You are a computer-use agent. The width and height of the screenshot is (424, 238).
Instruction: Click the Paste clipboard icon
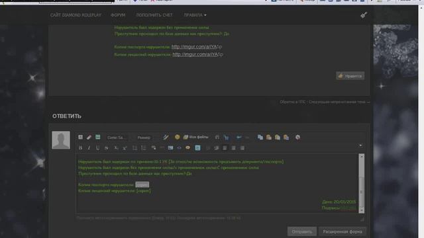269,138
